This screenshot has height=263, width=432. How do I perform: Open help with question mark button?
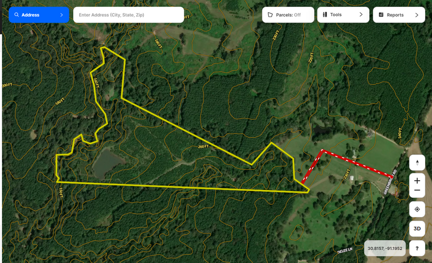pyautogui.click(x=417, y=249)
